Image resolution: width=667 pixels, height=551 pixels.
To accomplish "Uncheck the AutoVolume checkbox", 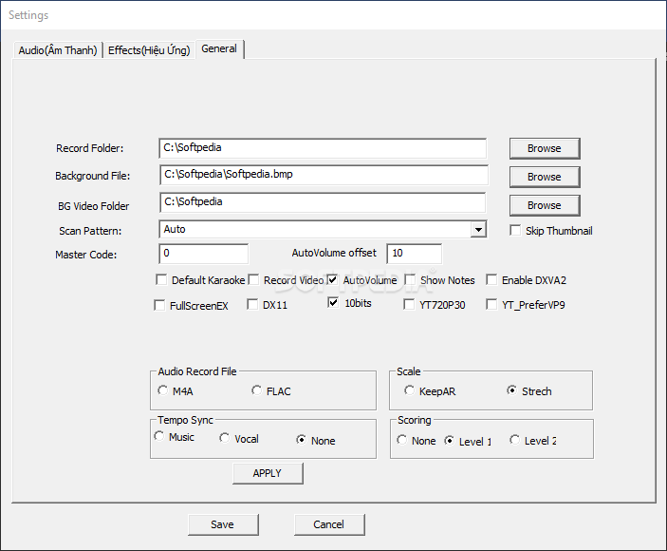I will point(333,280).
